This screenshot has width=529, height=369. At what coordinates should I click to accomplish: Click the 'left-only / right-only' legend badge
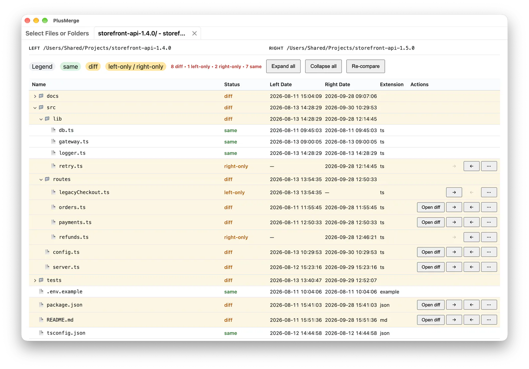(136, 66)
